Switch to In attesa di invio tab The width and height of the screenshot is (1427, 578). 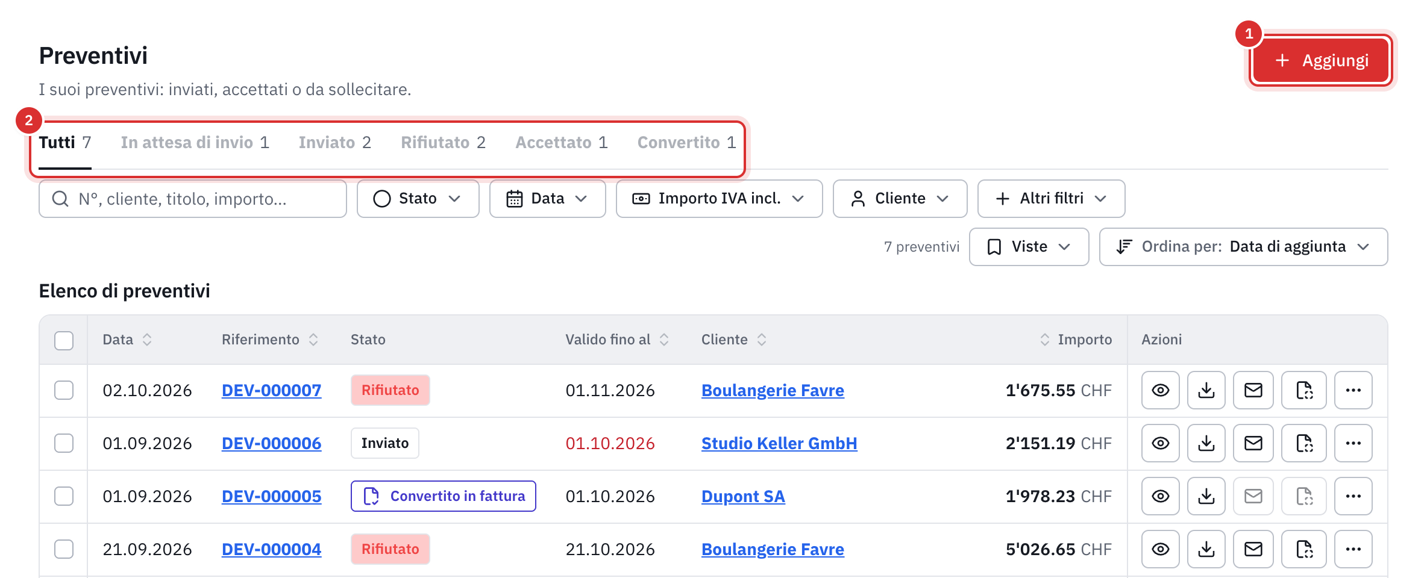point(195,143)
